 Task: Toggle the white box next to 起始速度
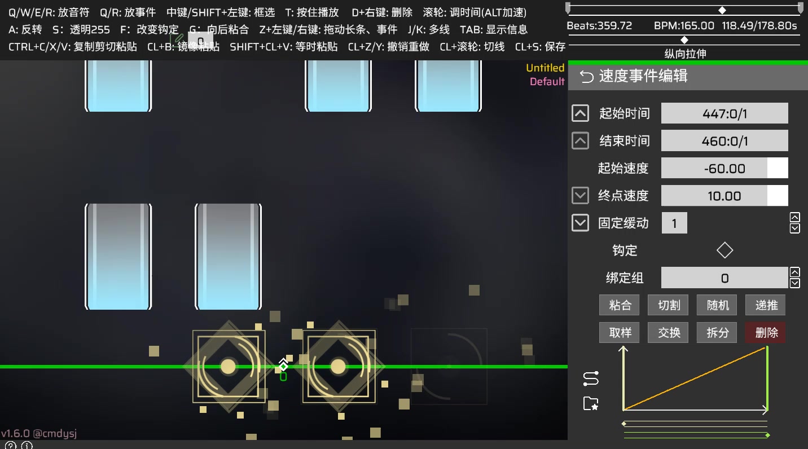tap(778, 168)
